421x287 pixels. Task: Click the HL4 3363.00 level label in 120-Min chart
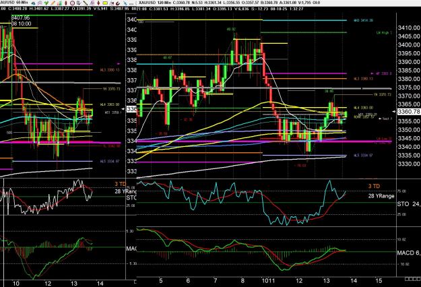(x=363, y=108)
